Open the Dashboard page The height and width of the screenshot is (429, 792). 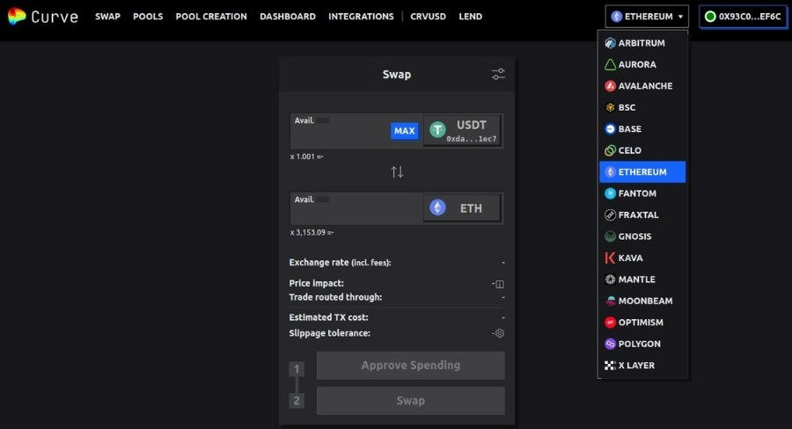288,17
